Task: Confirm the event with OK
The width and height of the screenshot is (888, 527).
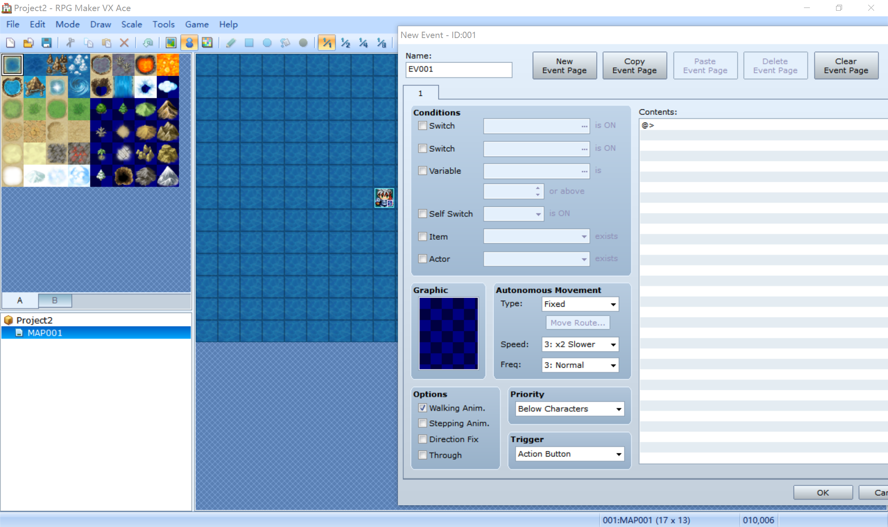Action: tap(823, 492)
